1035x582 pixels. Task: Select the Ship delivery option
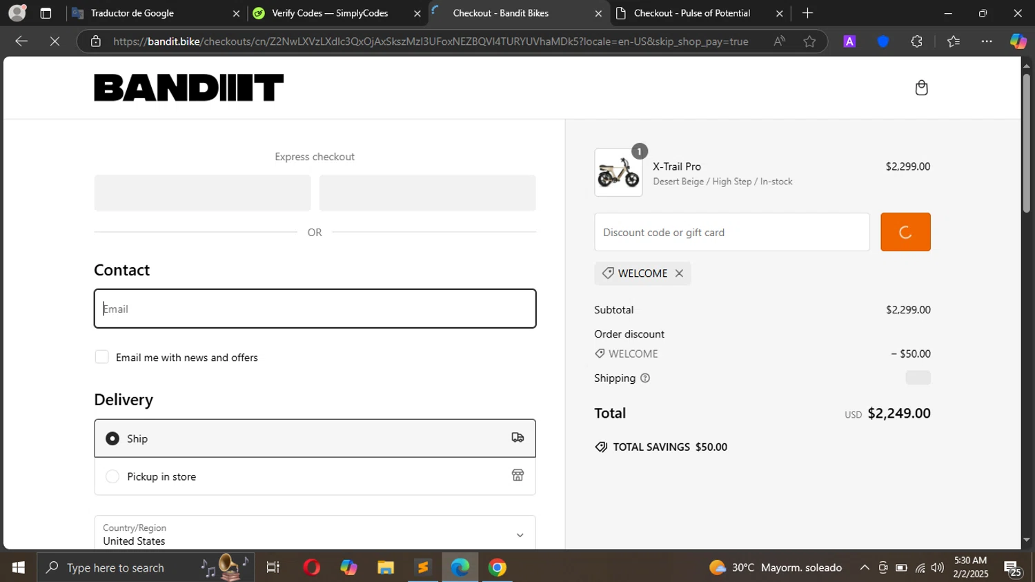[315, 438]
